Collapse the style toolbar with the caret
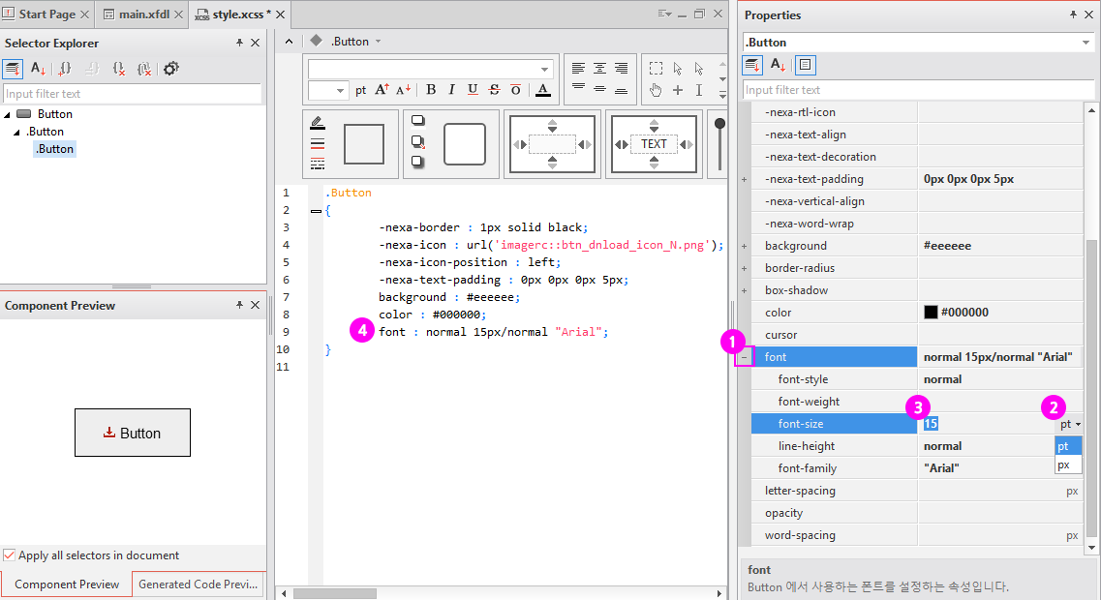1101x600 pixels. click(x=289, y=42)
